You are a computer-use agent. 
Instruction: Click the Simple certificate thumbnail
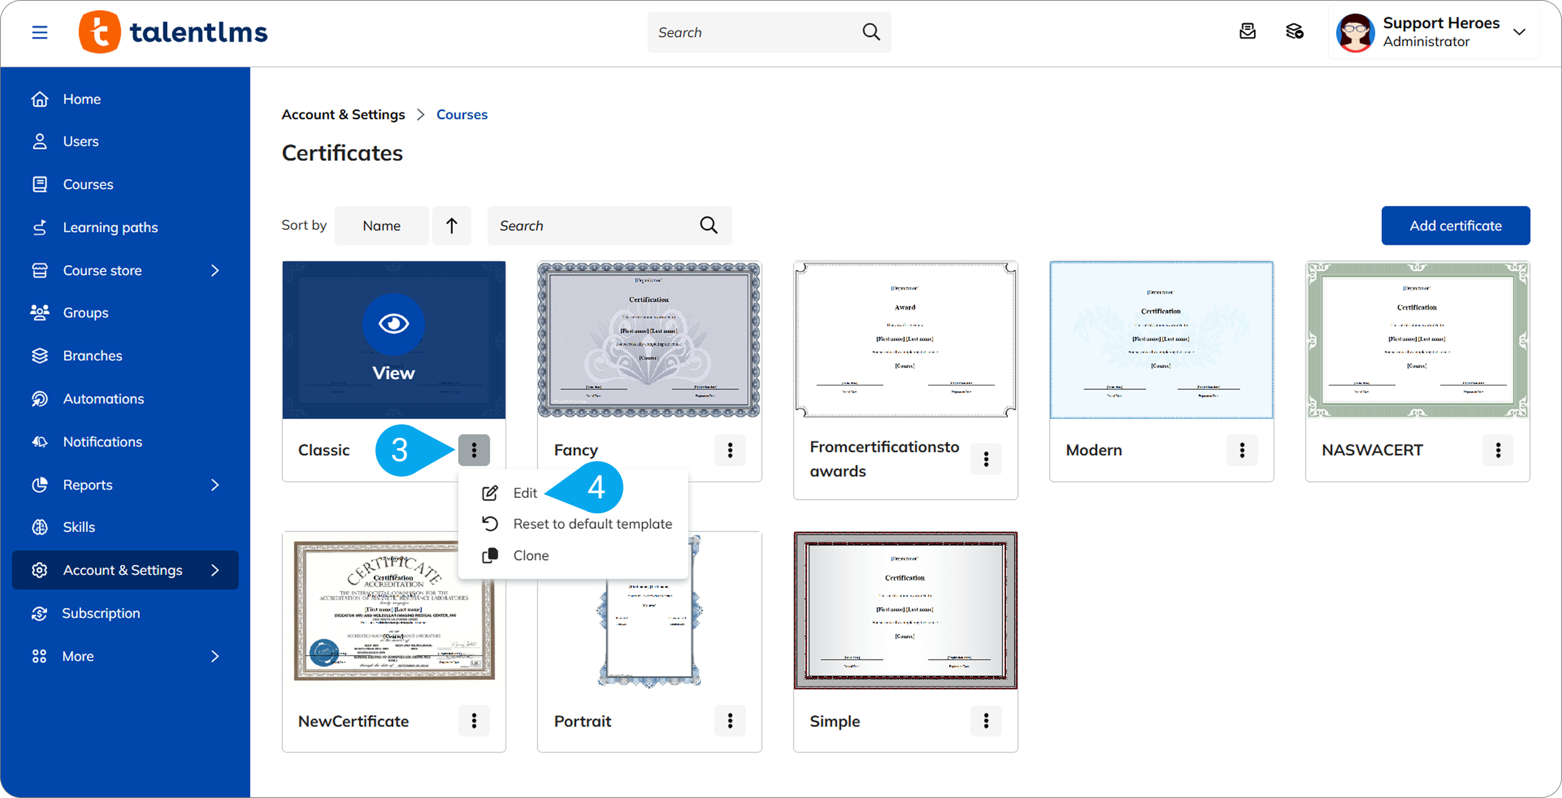(905, 610)
